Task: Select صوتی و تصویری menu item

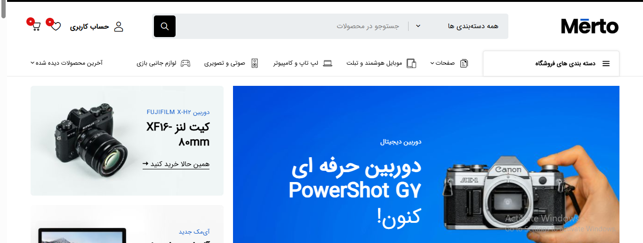Action: pos(225,63)
